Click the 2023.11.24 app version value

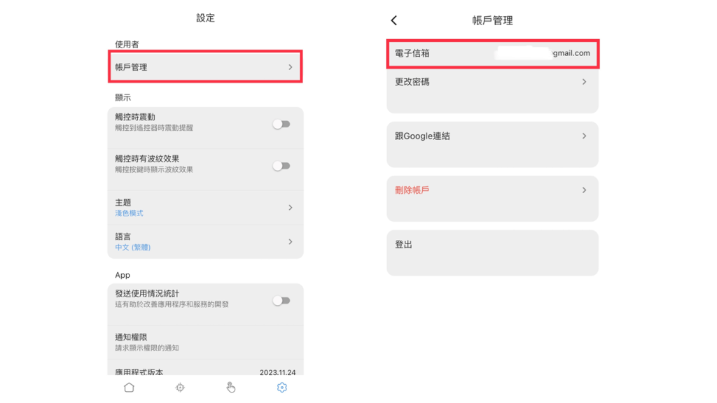pyautogui.click(x=277, y=372)
